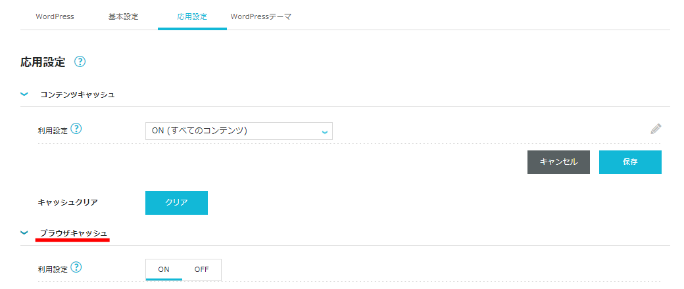Click help icon next to ブラウザキャッシュ 利用設定
The image size is (684, 289).
coord(76,267)
